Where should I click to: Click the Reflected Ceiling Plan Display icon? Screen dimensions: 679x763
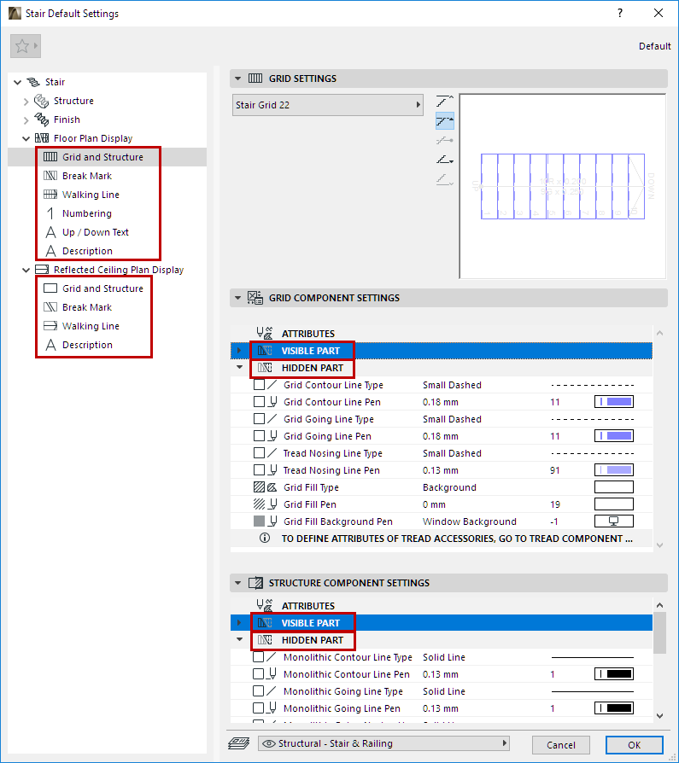point(42,270)
